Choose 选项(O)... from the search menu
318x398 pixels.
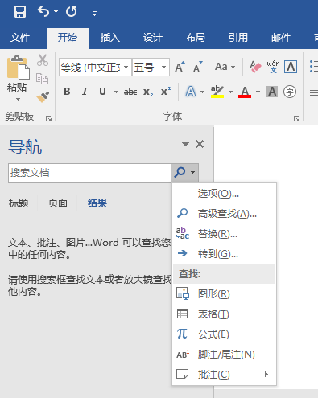pyautogui.click(x=225, y=194)
